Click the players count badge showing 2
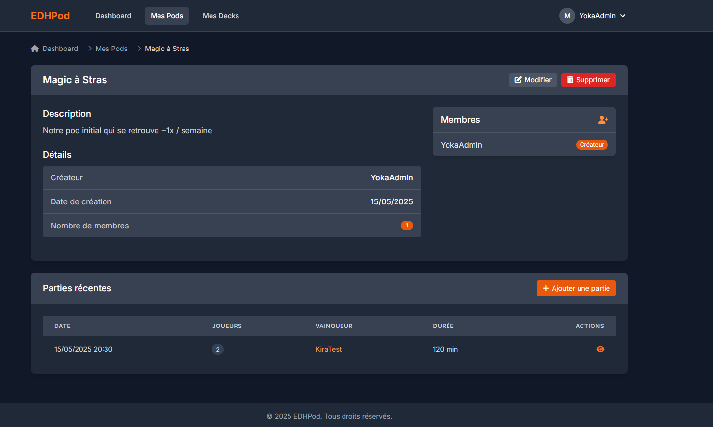 [x=218, y=349]
